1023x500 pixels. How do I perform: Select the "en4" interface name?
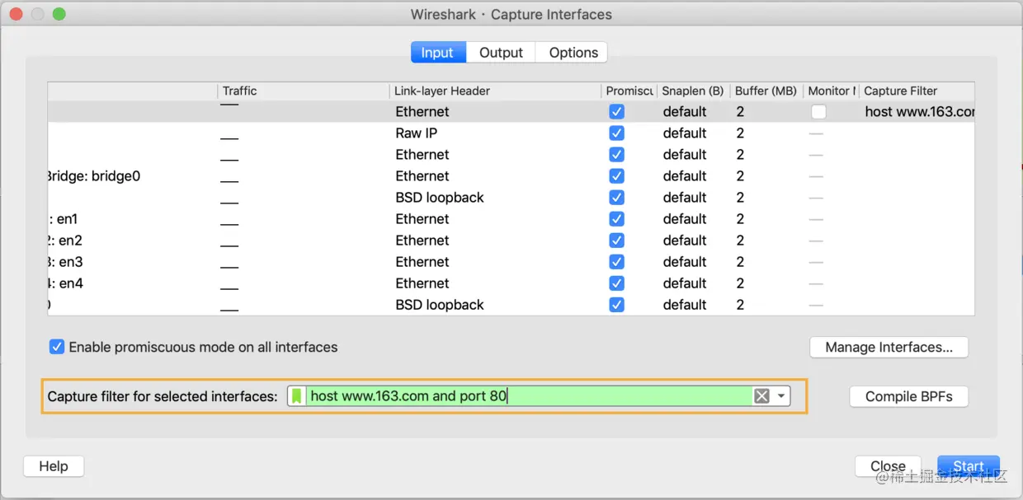[x=65, y=283]
